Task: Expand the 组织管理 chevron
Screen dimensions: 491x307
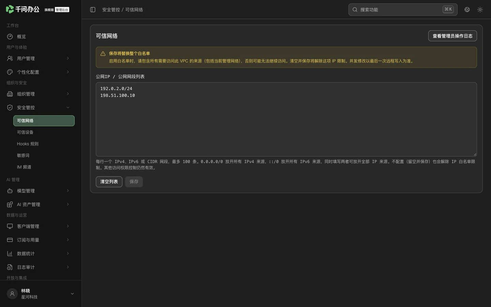Action: [x=68, y=94]
